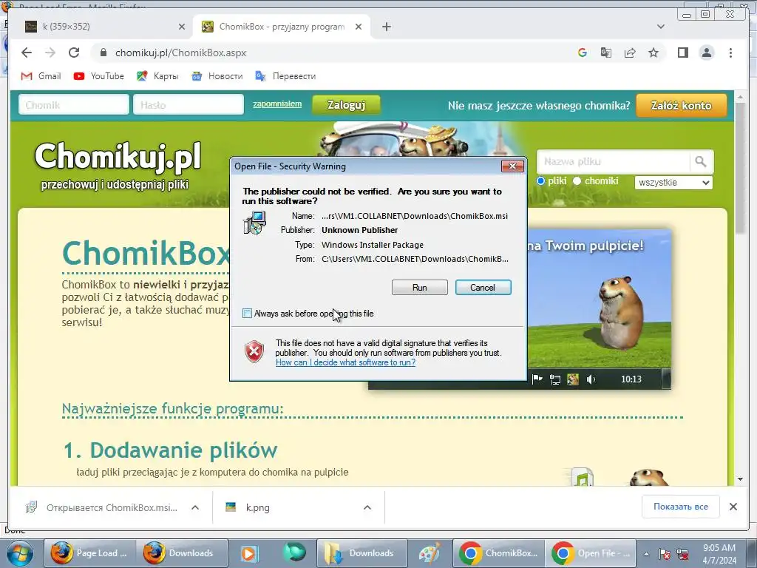Switch to the k (359×352) tab

point(101,27)
